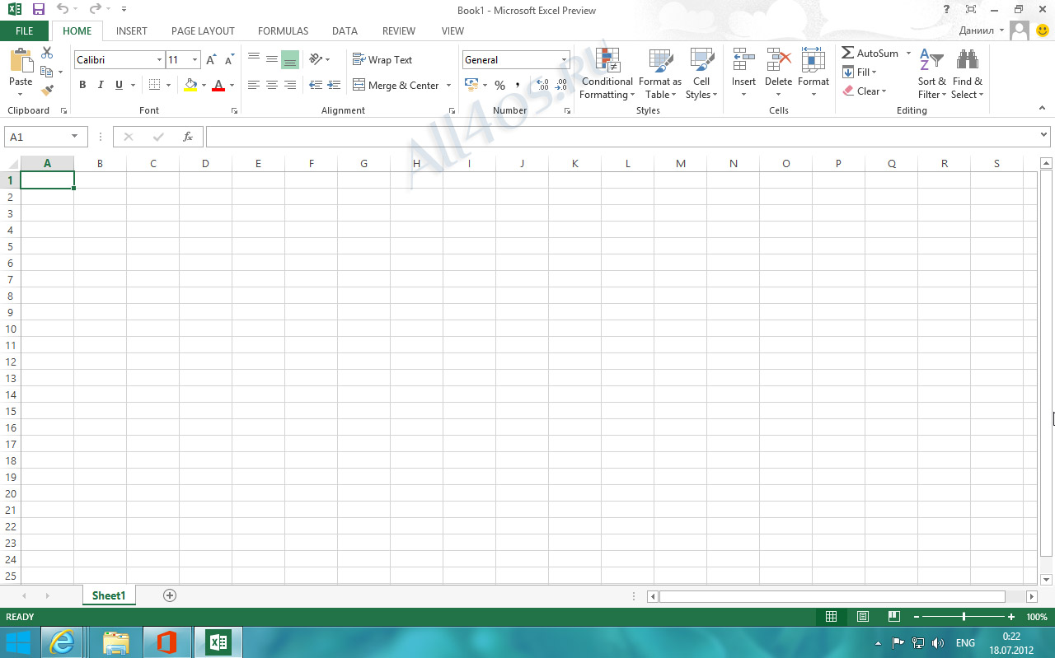
Task: Click Decrease Decimal icon
Action: coord(561,85)
